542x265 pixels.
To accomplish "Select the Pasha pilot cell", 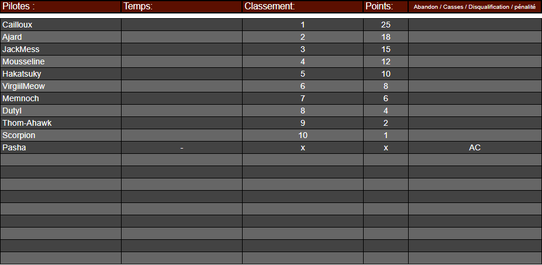I will click(x=60, y=147).
